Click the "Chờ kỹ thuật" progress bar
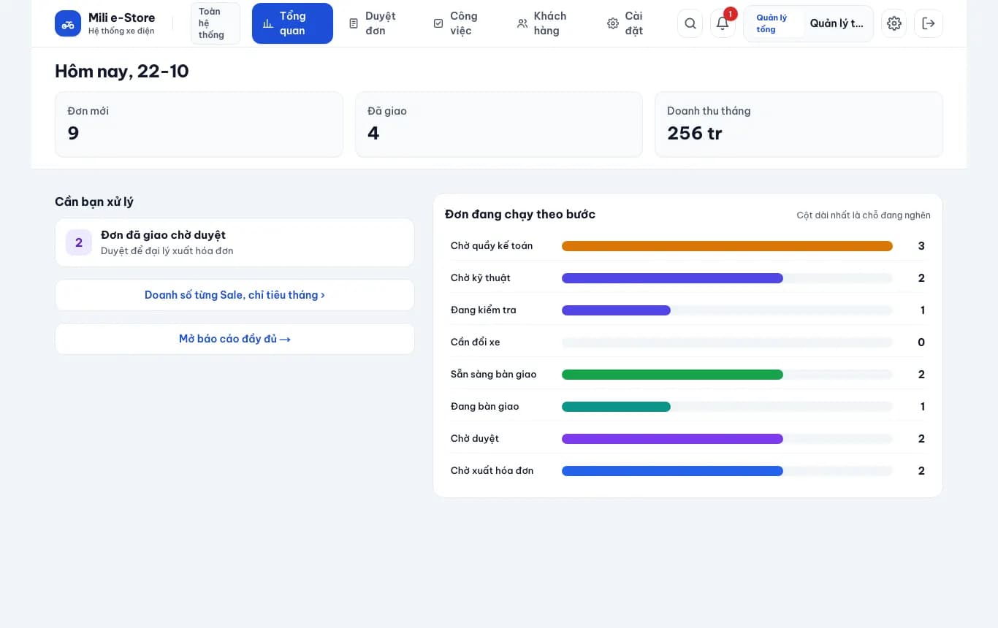Image resolution: width=998 pixels, height=628 pixels. click(x=672, y=278)
